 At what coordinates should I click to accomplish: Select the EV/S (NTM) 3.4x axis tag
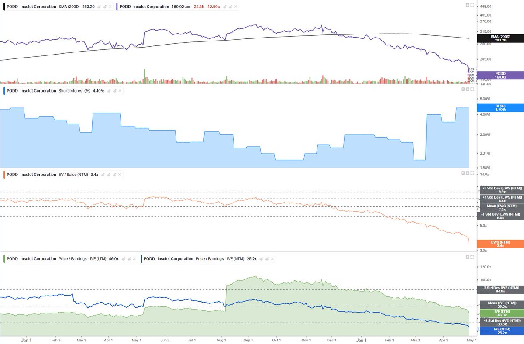501,244
